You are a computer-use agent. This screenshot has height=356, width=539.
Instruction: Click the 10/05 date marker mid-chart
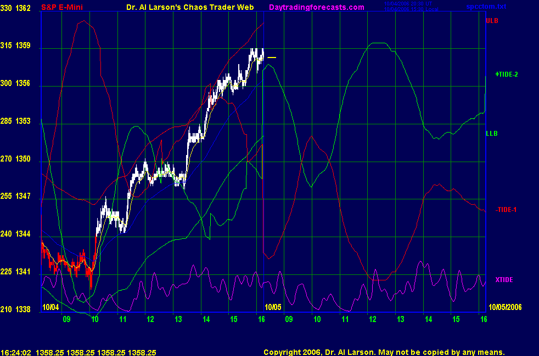pos(273,307)
